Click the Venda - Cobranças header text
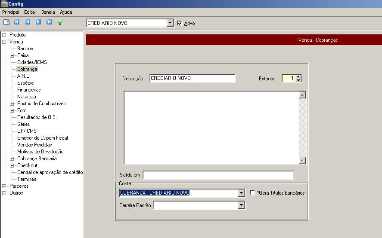 (x=318, y=40)
